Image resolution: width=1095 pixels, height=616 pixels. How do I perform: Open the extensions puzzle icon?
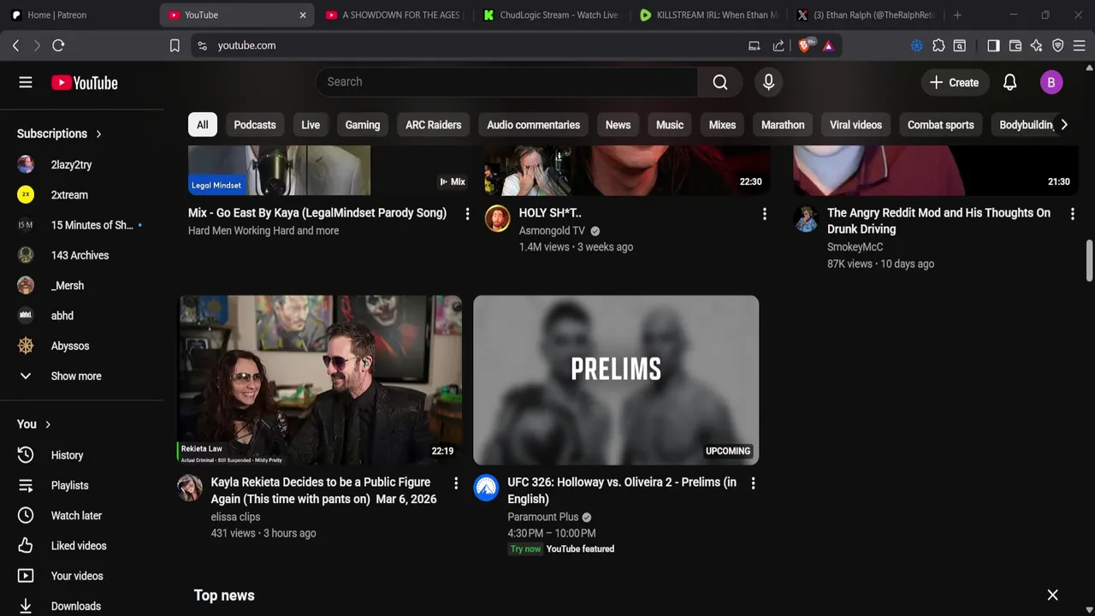938,45
